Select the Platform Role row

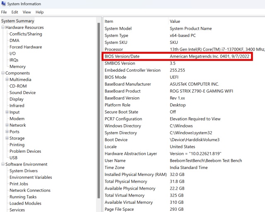click(x=184, y=105)
